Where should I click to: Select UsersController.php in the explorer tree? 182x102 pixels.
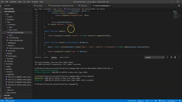(16, 33)
